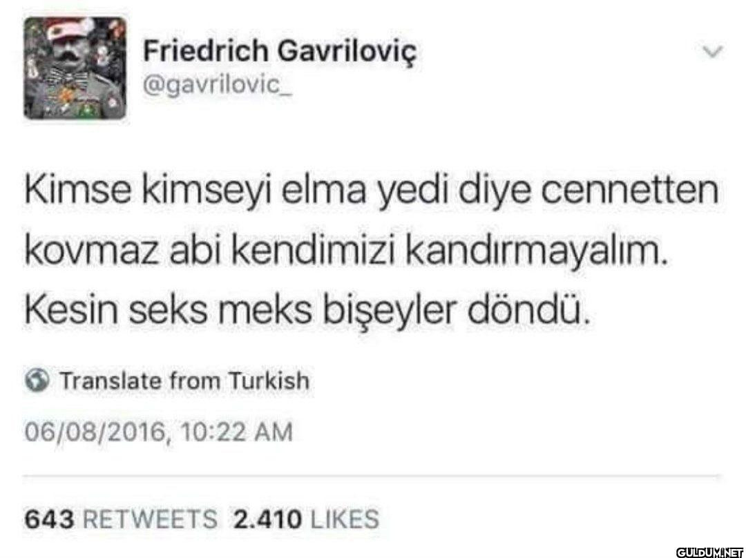Click the globe translate icon
Image resolution: width=746 pixels, height=558 pixels.
tap(37, 381)
